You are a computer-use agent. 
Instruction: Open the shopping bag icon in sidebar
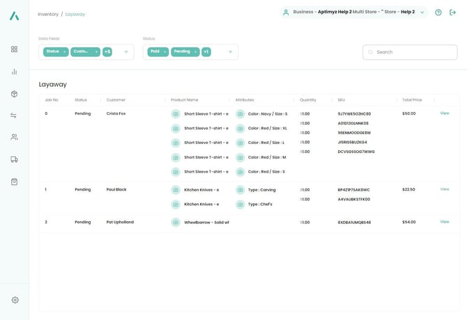pyautogui.click(x=14, y=182)
